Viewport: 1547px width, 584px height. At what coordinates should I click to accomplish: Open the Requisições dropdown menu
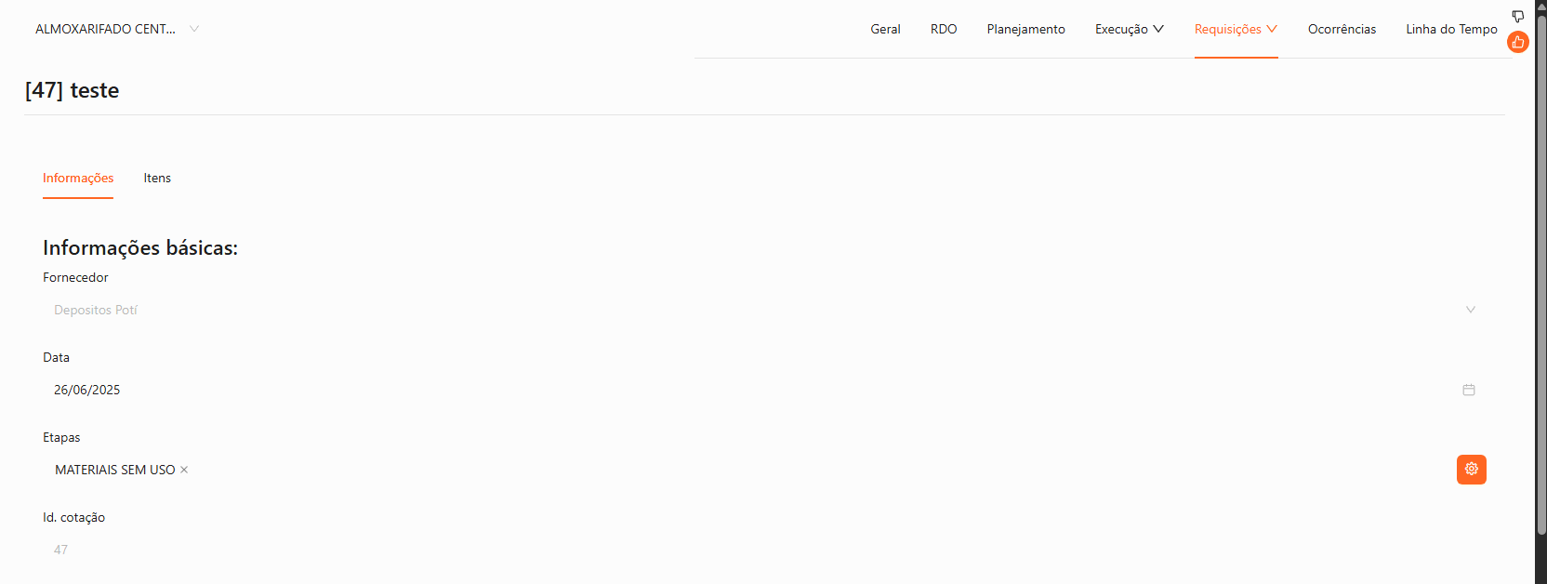point(1236,29)
